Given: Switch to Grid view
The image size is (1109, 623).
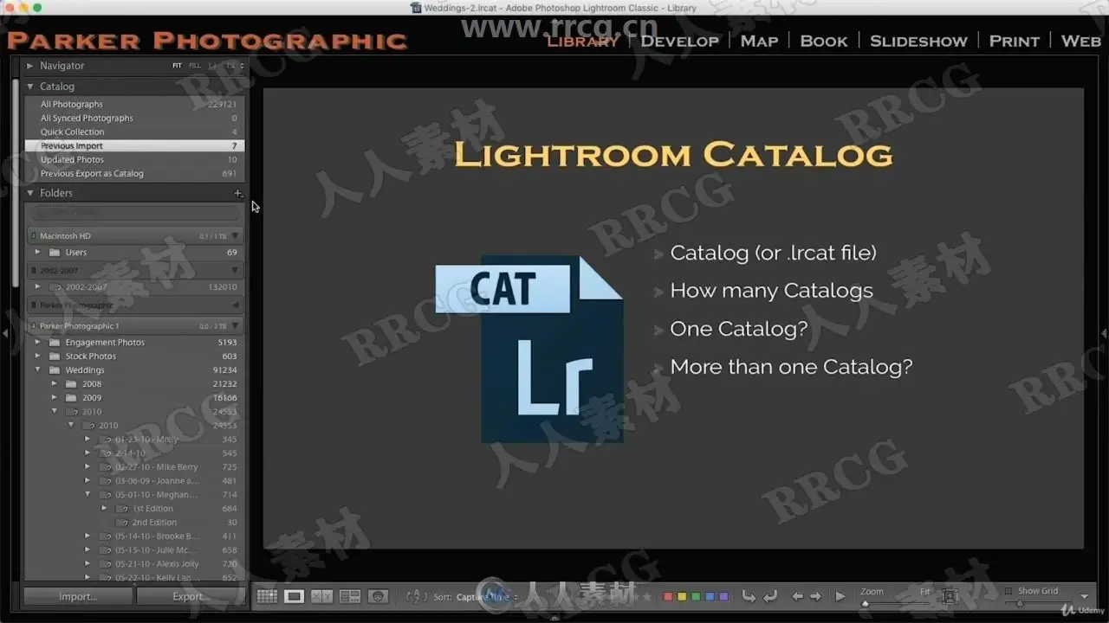Looking at the screenshot, I should coord(267,596).
